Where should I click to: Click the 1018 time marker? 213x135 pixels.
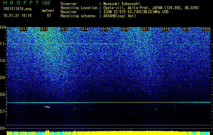click(x=166, y=29)
